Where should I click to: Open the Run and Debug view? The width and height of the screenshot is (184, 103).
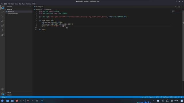3,21
